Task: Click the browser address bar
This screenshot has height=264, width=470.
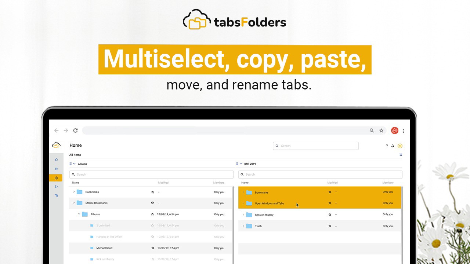Action: 234,131
